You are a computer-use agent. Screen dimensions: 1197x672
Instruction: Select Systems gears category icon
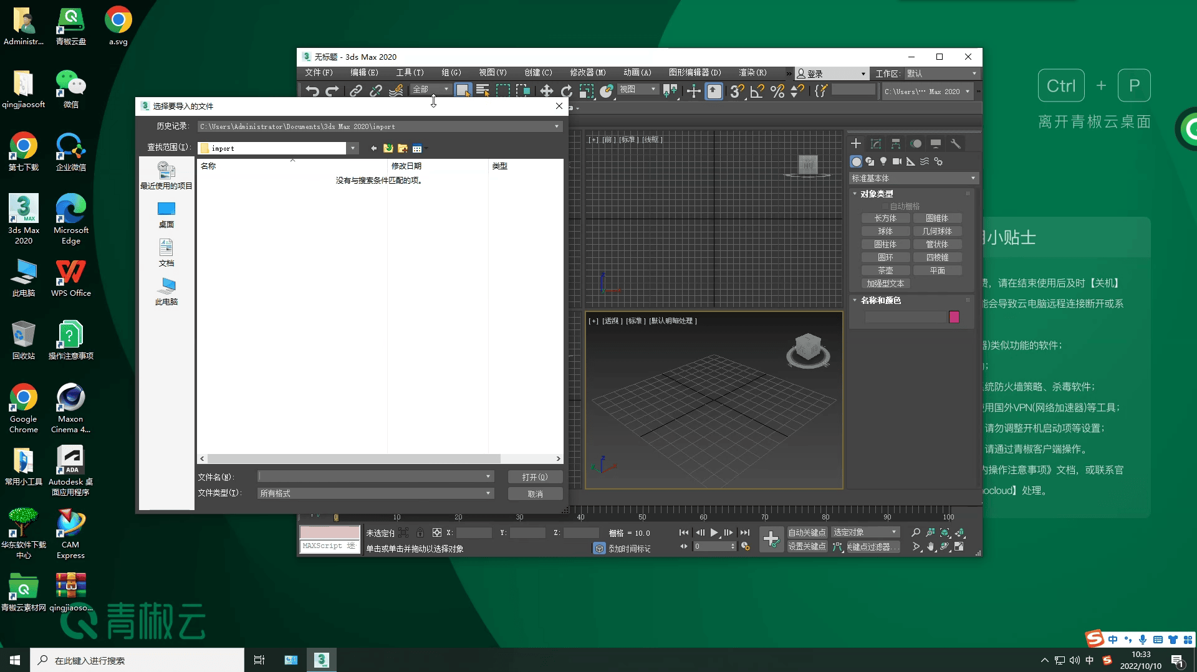click(x=938, y=161)
